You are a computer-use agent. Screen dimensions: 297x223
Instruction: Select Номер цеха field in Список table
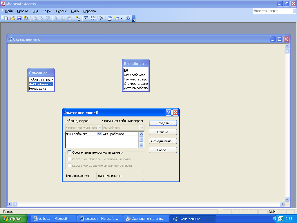(41, 89)
